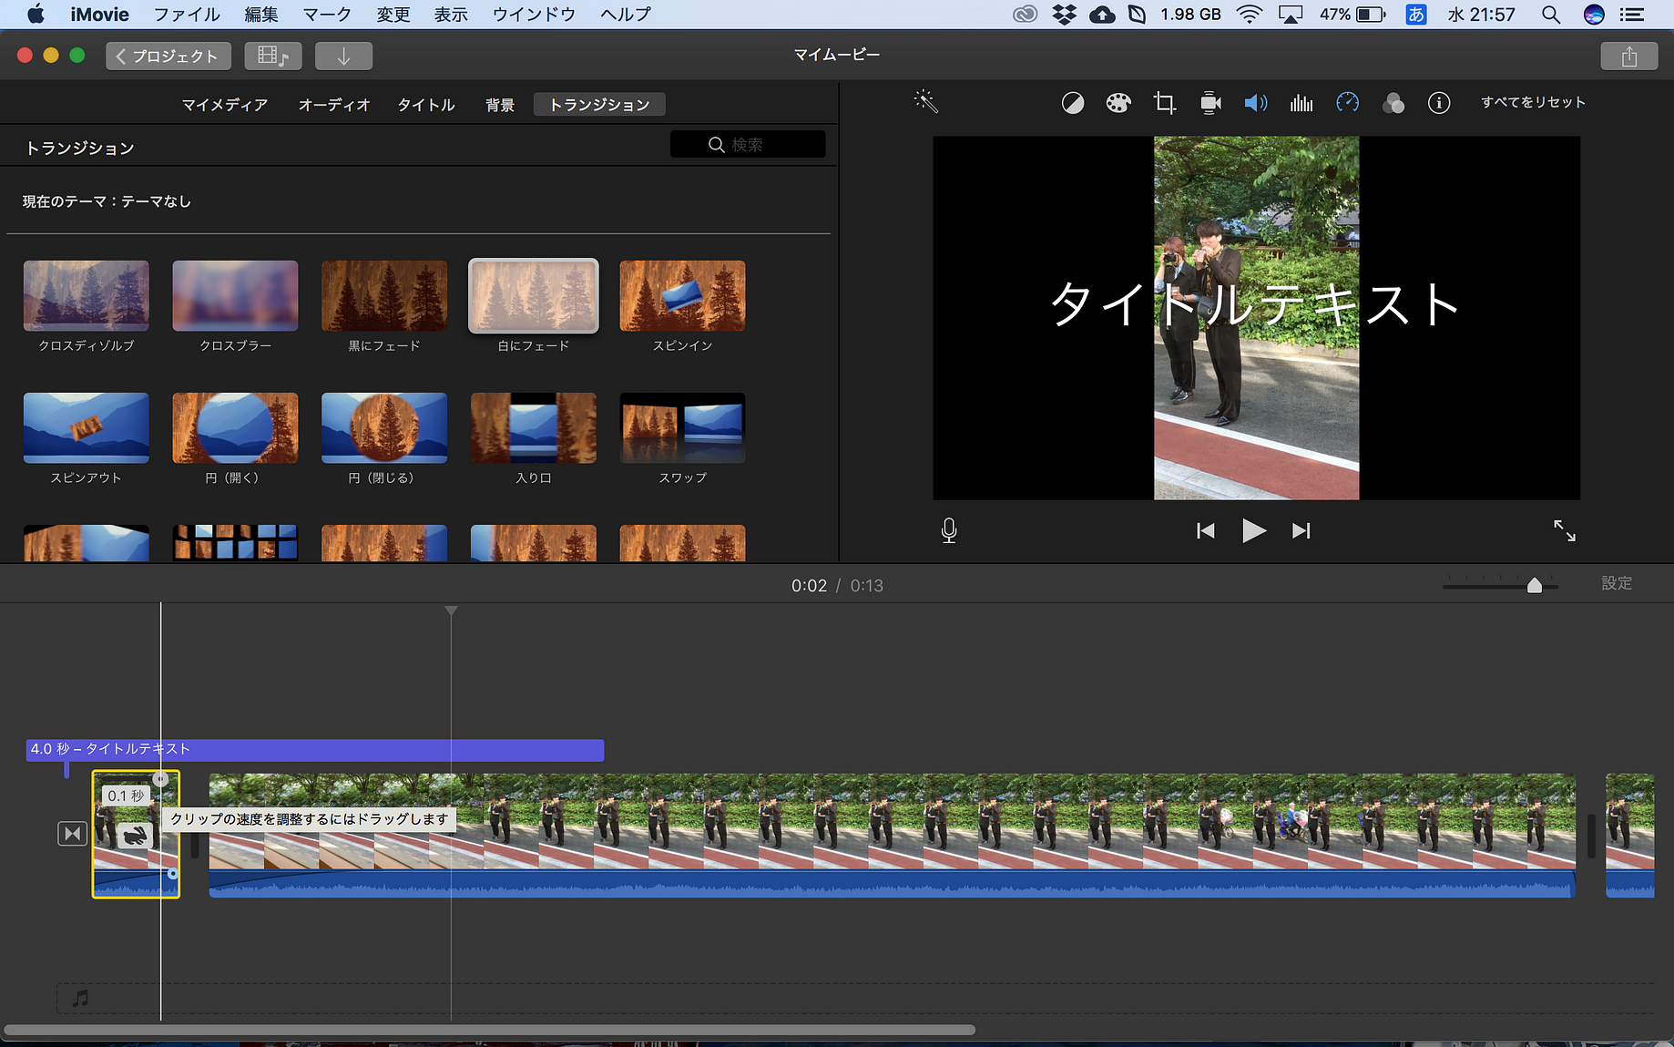Click the speed adjustment handle on selected clip
Screen dimensions: 1674x1047
[x=160, y=779]
